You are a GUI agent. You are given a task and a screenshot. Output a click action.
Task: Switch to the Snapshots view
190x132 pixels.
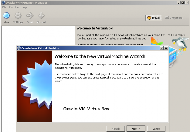[x=174, y=18]
